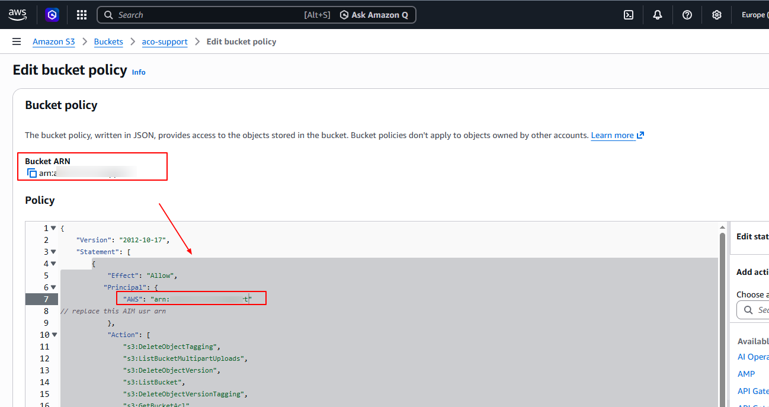Fold the Principal block on line 6

point(53,287)
